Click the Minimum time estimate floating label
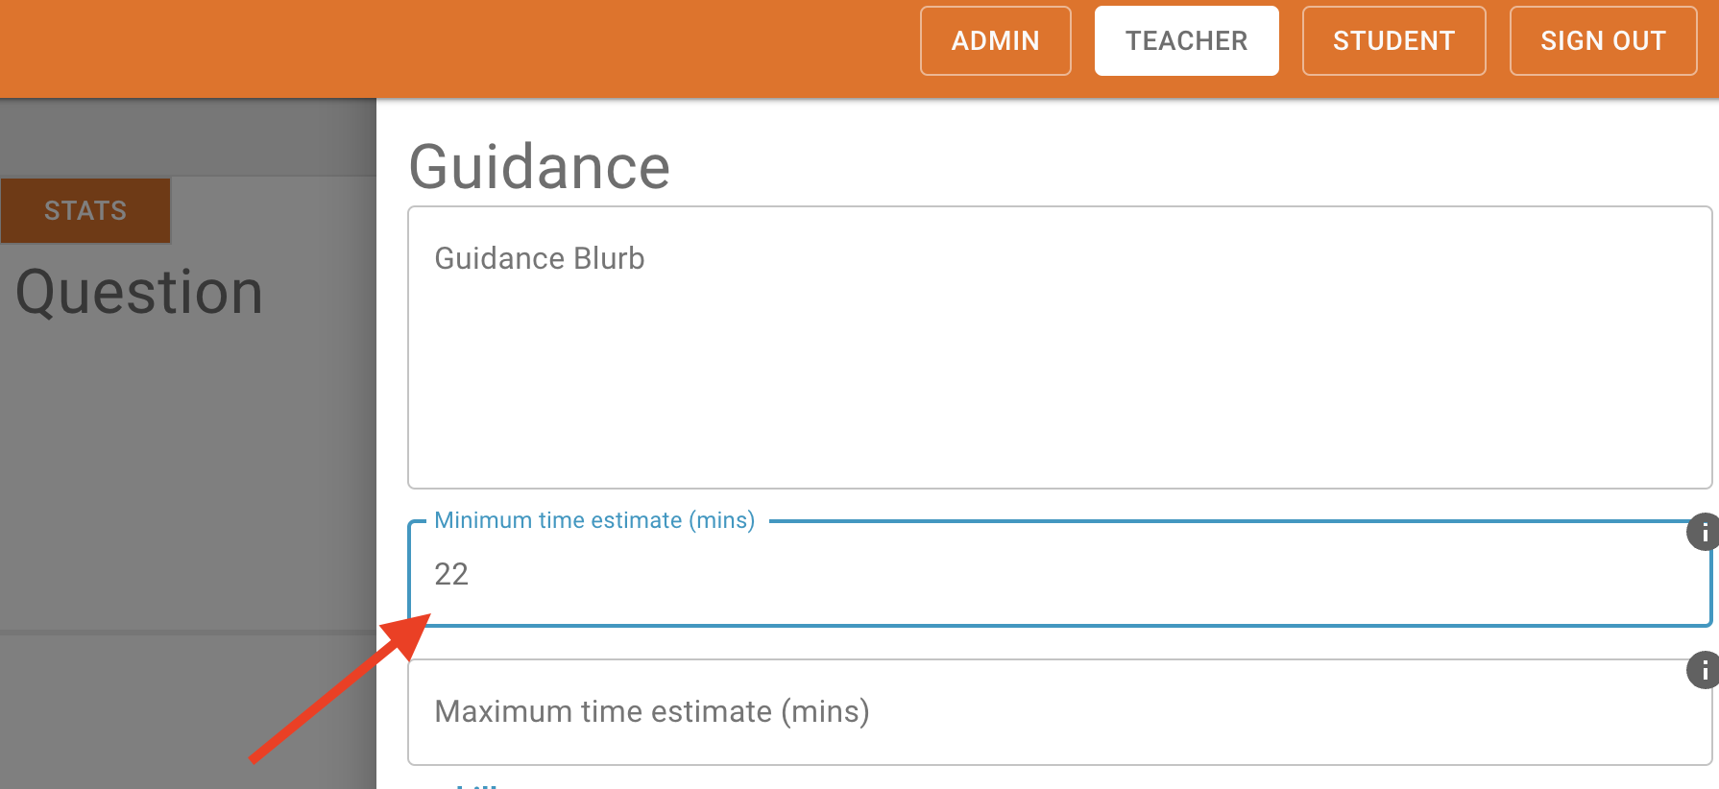1719x789 pixels. tap(594, 519)
